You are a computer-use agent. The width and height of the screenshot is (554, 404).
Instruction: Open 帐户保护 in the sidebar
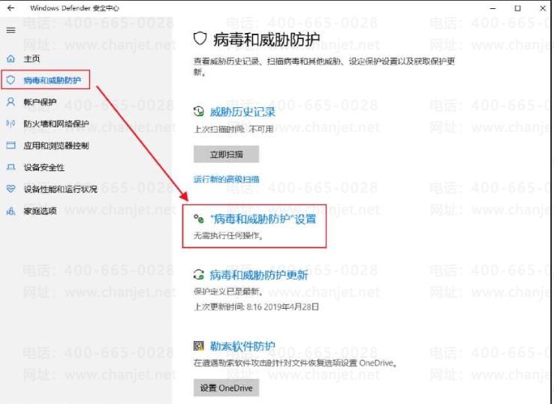point(40,102)
